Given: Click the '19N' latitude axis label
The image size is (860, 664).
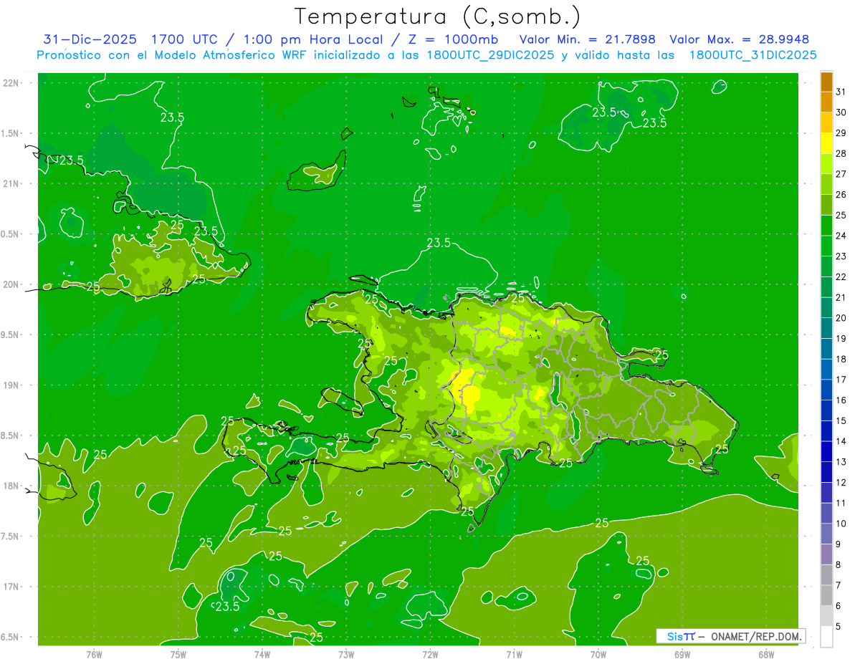Looking at the screenshot, I should click(x=11, y=385).
